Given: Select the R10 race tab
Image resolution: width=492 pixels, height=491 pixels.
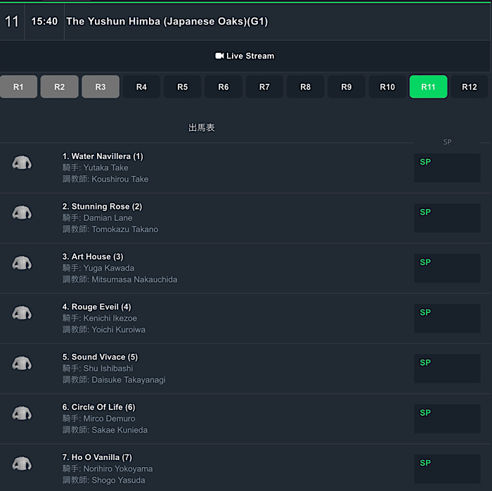Looking at the screenshot, I should pyautogui.click(x=387, y=87).
